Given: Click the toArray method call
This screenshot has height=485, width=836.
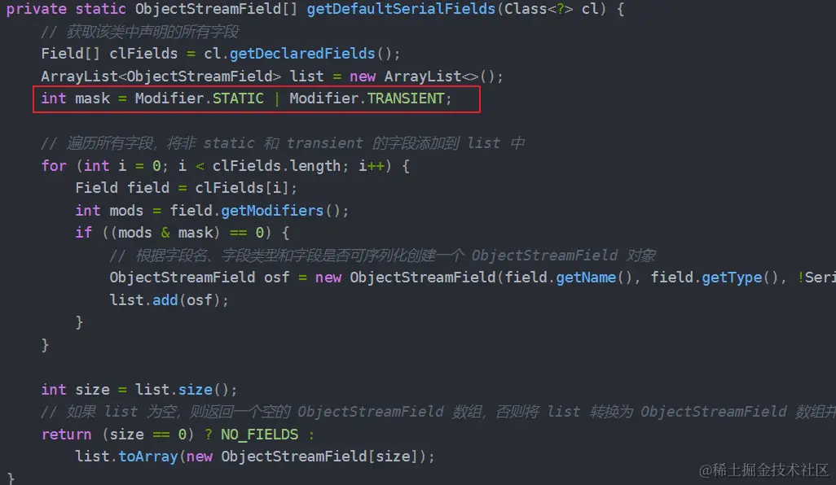Looking at the screenshot, I should click(147, 457).
